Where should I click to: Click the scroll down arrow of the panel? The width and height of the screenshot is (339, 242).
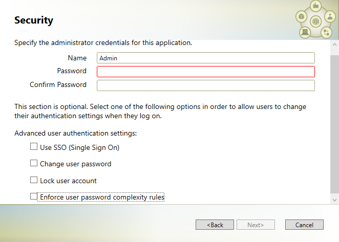pos(334,200)
